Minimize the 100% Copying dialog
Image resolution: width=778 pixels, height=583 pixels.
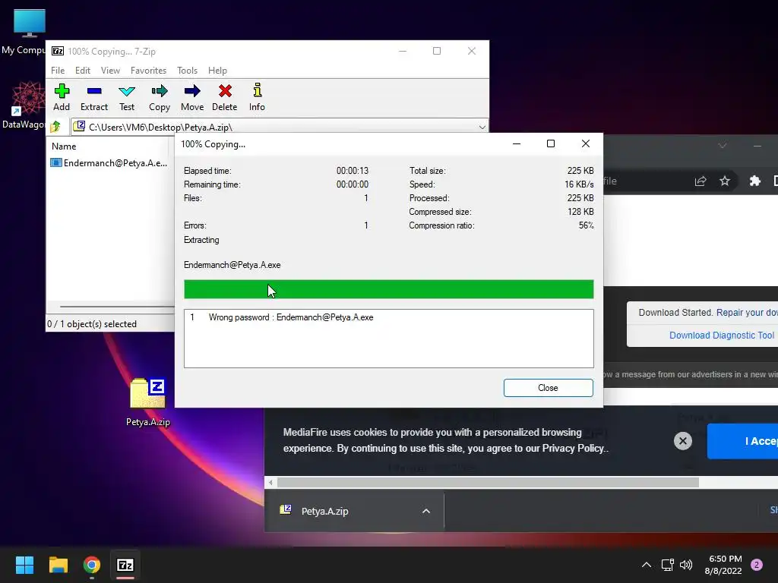click(516, 143)
